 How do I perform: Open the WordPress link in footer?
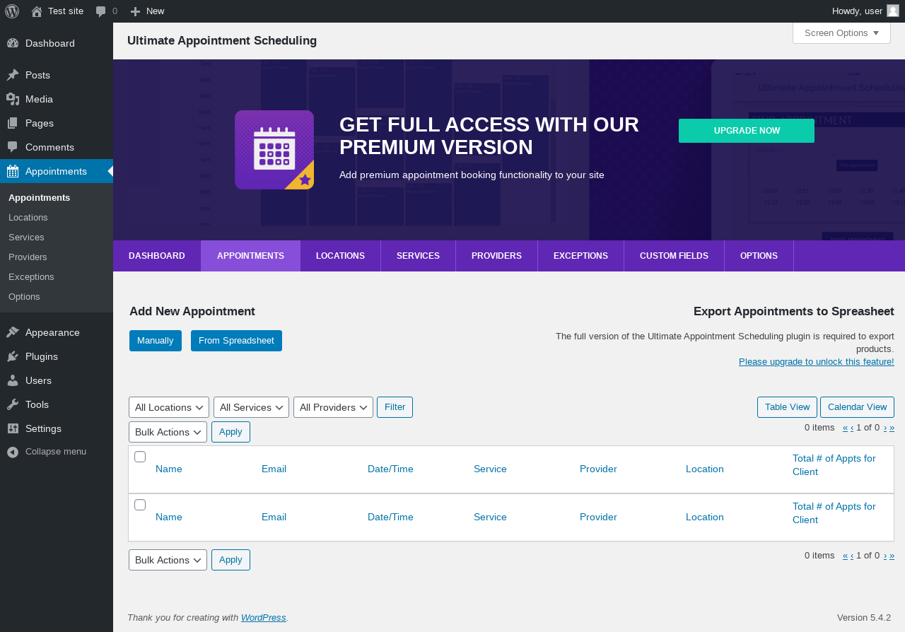[x=264, y=617]
